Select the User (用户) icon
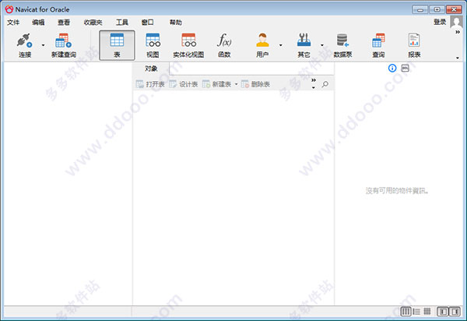467x321 pixels. (x=262, y=45)
